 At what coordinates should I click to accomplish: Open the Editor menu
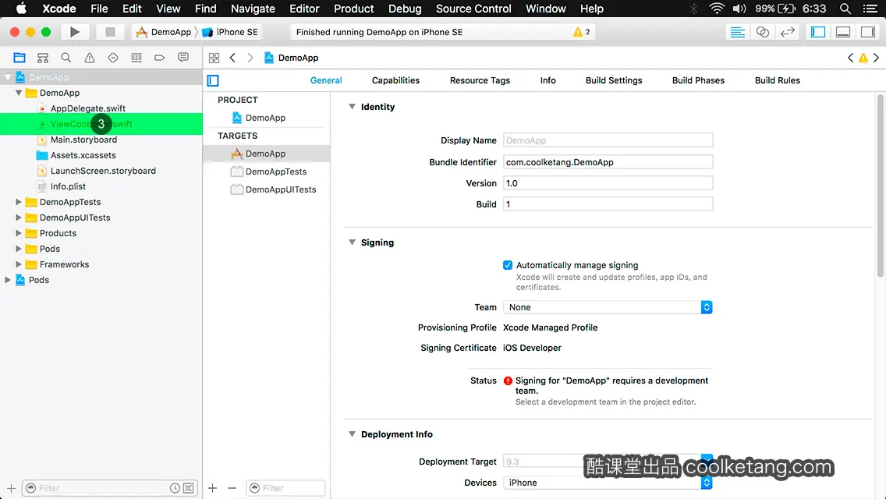tap(304, 9)
